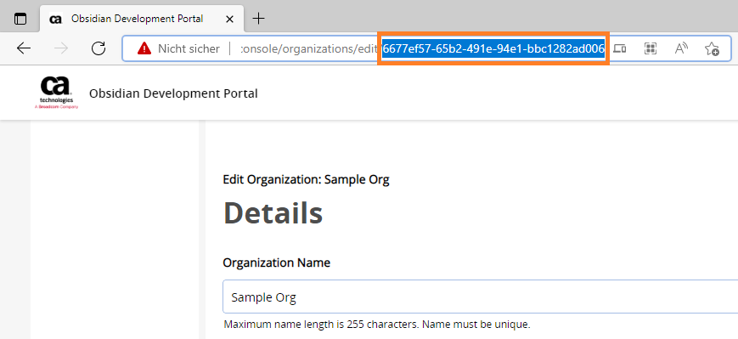Click the Obsidian Development Portal header title
The height and width of the screenshot is (339, 738).
[x=174, y=93]
